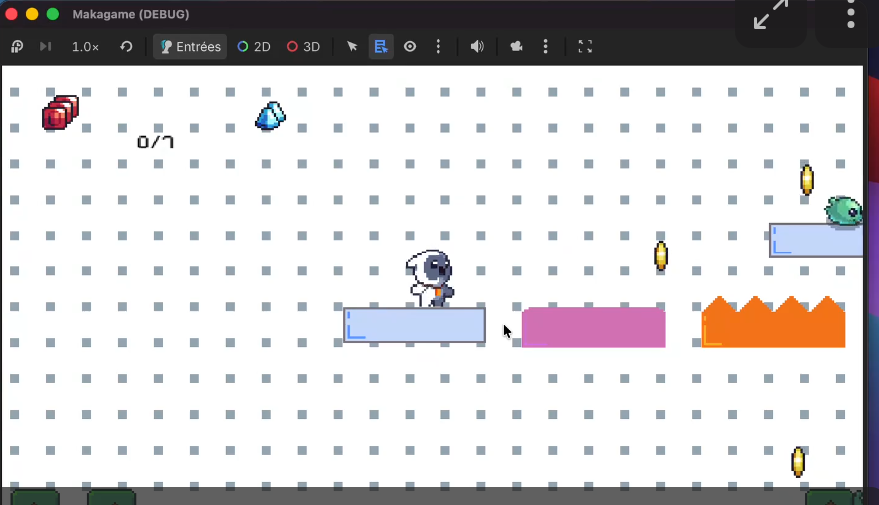This screenshot has width=879, height=505.
Task: Open the 1.0× game speed dropdown
Action: [85, 47]
